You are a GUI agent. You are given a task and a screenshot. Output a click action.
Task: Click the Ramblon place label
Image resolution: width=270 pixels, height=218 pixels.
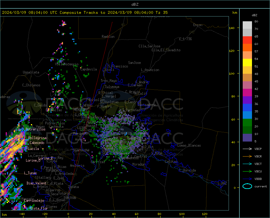108,37
